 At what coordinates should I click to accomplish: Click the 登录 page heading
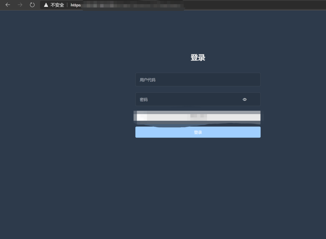198,57
